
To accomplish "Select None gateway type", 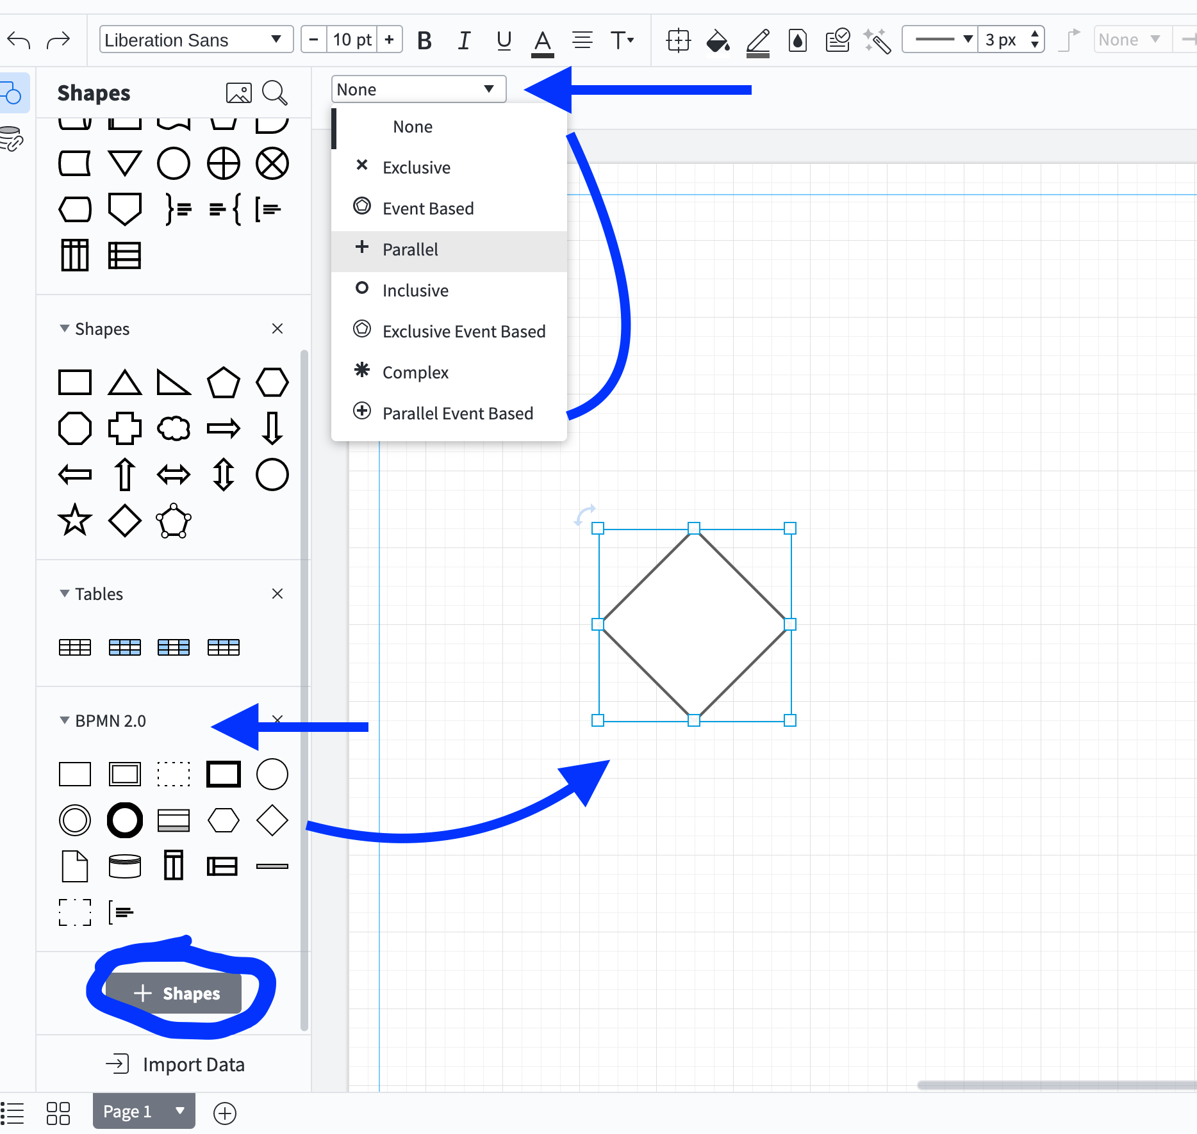I will (449, 127).
